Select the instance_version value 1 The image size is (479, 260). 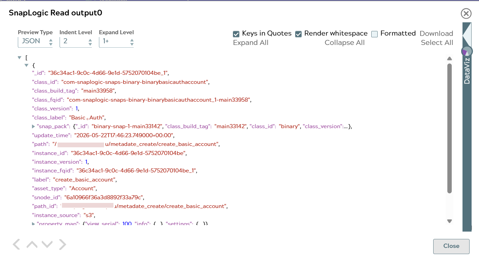coord(87,162)
